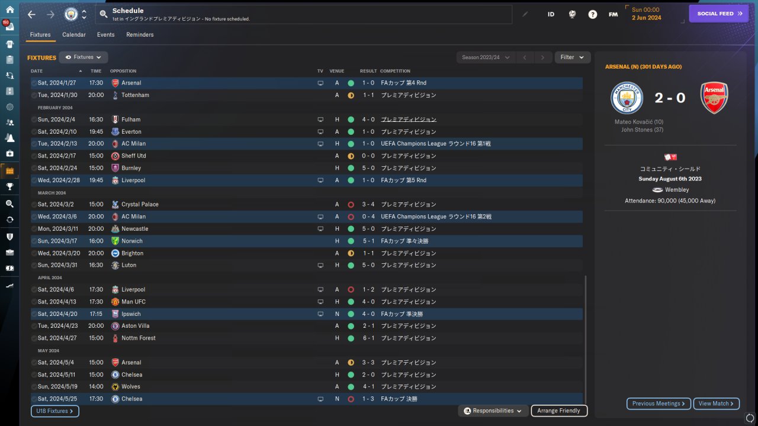Toggle the circle at the start of the Crystal Palace row
Image resolution: width=758 pixels, height=426 pixels.
point(34,205)
